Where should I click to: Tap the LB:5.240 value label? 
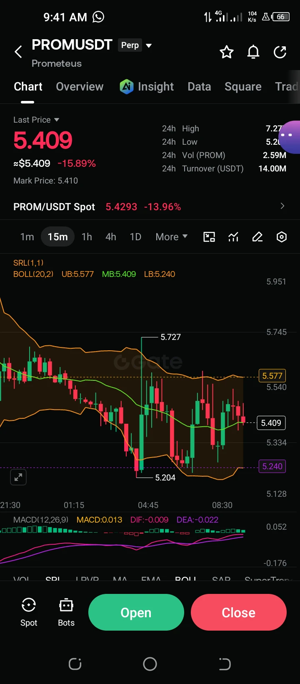pyautogui.click(x=160, y=274)
